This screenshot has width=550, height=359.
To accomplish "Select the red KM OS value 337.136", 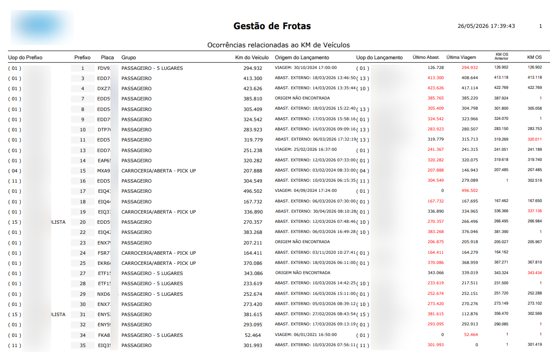I will click(534, 211).
